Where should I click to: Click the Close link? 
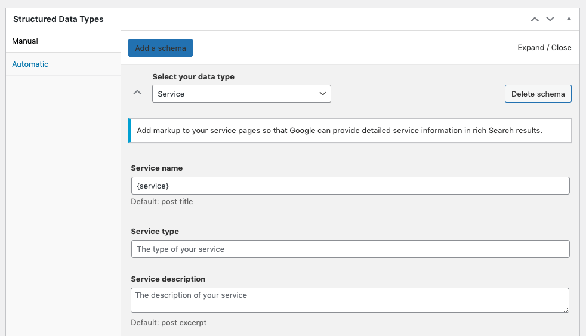point(561,48)
